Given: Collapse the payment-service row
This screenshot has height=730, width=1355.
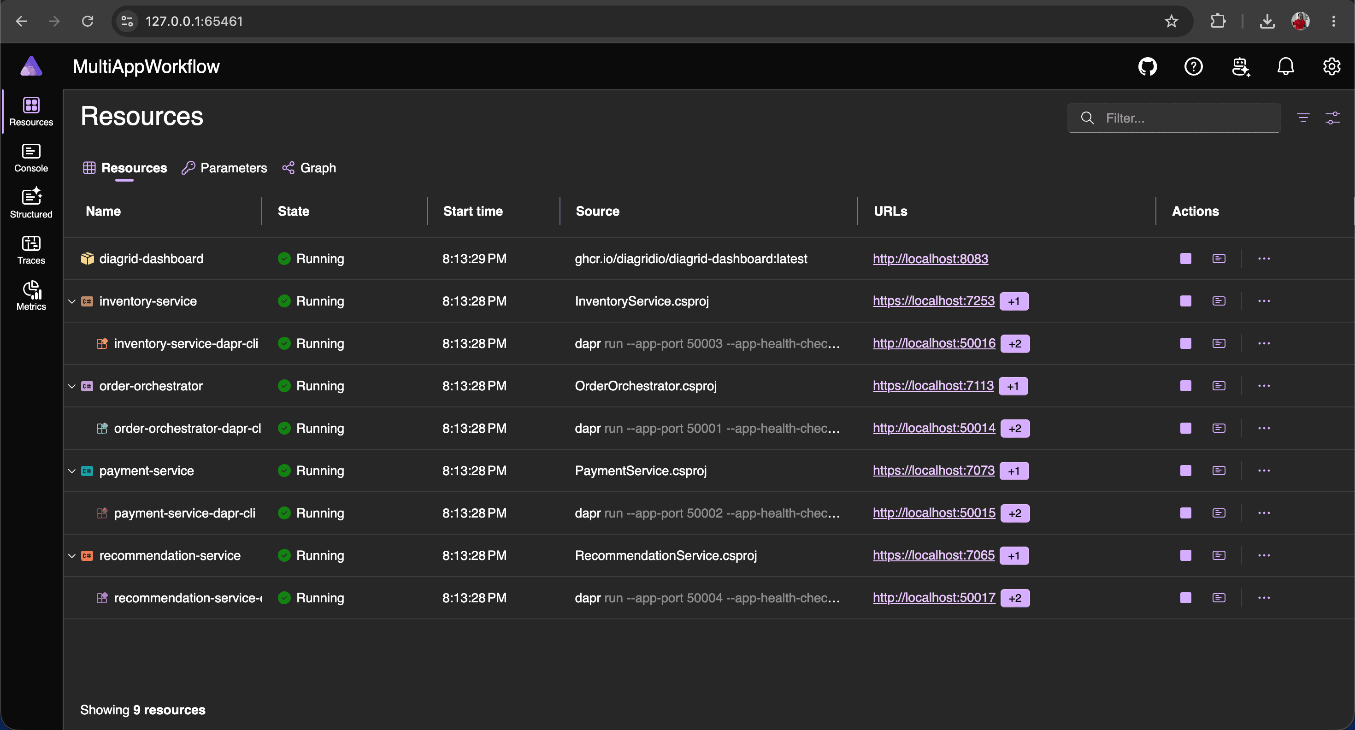Looking at the screenshot, I should tap(72, 471).
